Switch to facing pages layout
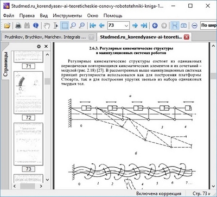The image size is (217, 197). 183,26
